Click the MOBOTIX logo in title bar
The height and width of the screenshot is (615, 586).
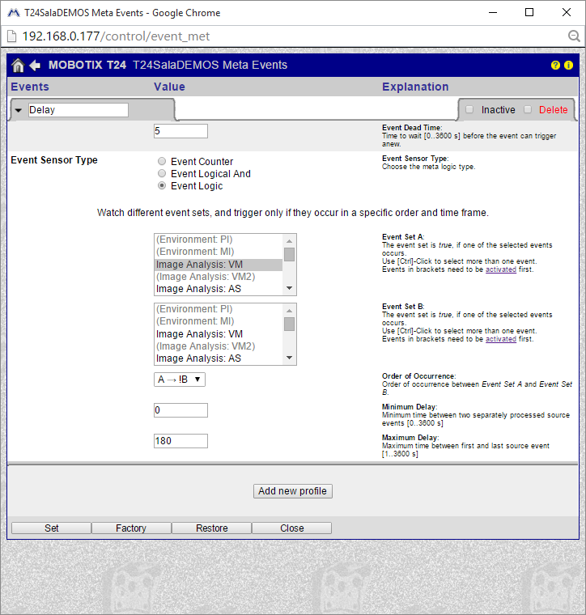[13, 13]
